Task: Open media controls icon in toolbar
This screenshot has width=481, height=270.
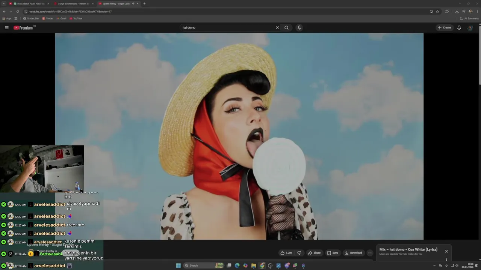Action: coord(464,12)
